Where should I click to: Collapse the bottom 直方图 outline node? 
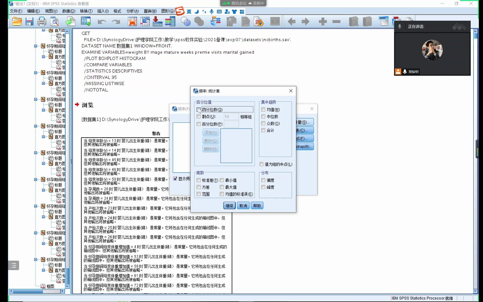(44, 270)
